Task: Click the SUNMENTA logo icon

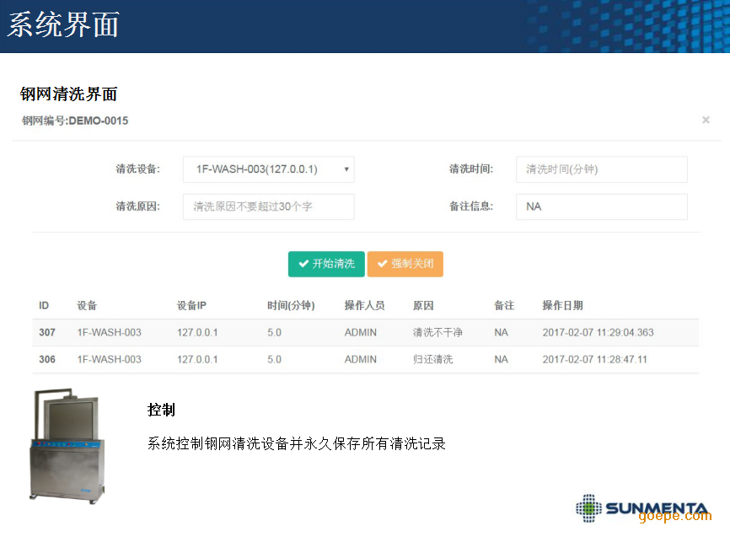Action: point(589,507)
